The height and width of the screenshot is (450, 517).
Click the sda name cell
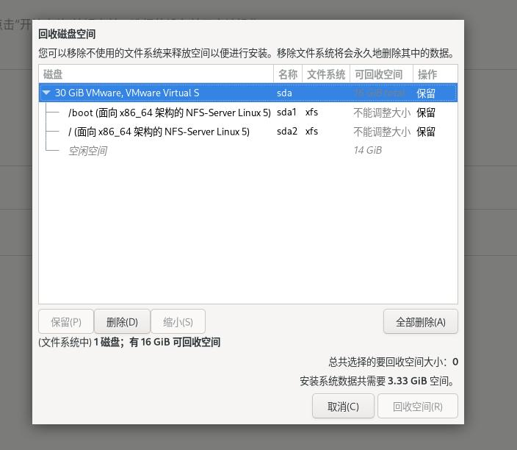pos(284,93)
